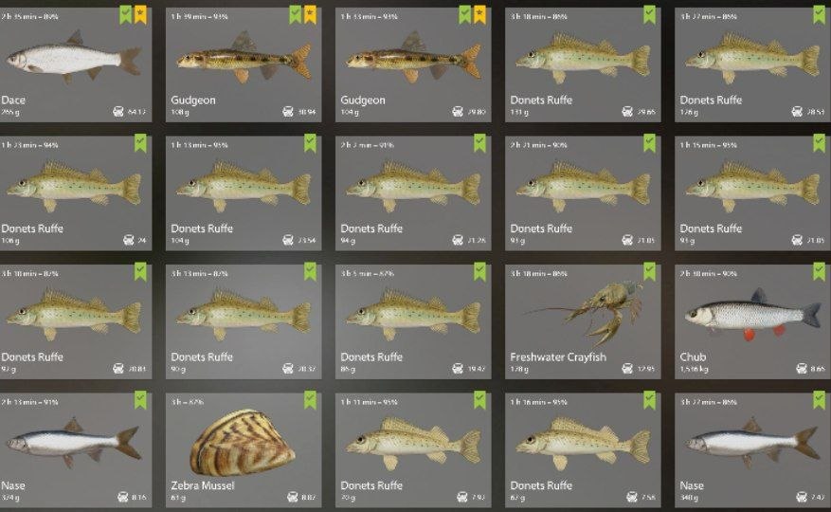The image size is (831, 512).
Task: Select the Dace fish image
Action: pos(74,57)
